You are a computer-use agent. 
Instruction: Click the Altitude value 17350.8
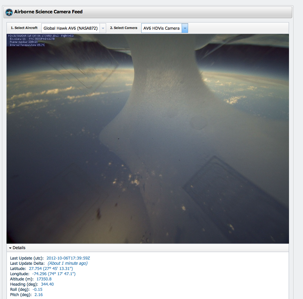(44, 279)
